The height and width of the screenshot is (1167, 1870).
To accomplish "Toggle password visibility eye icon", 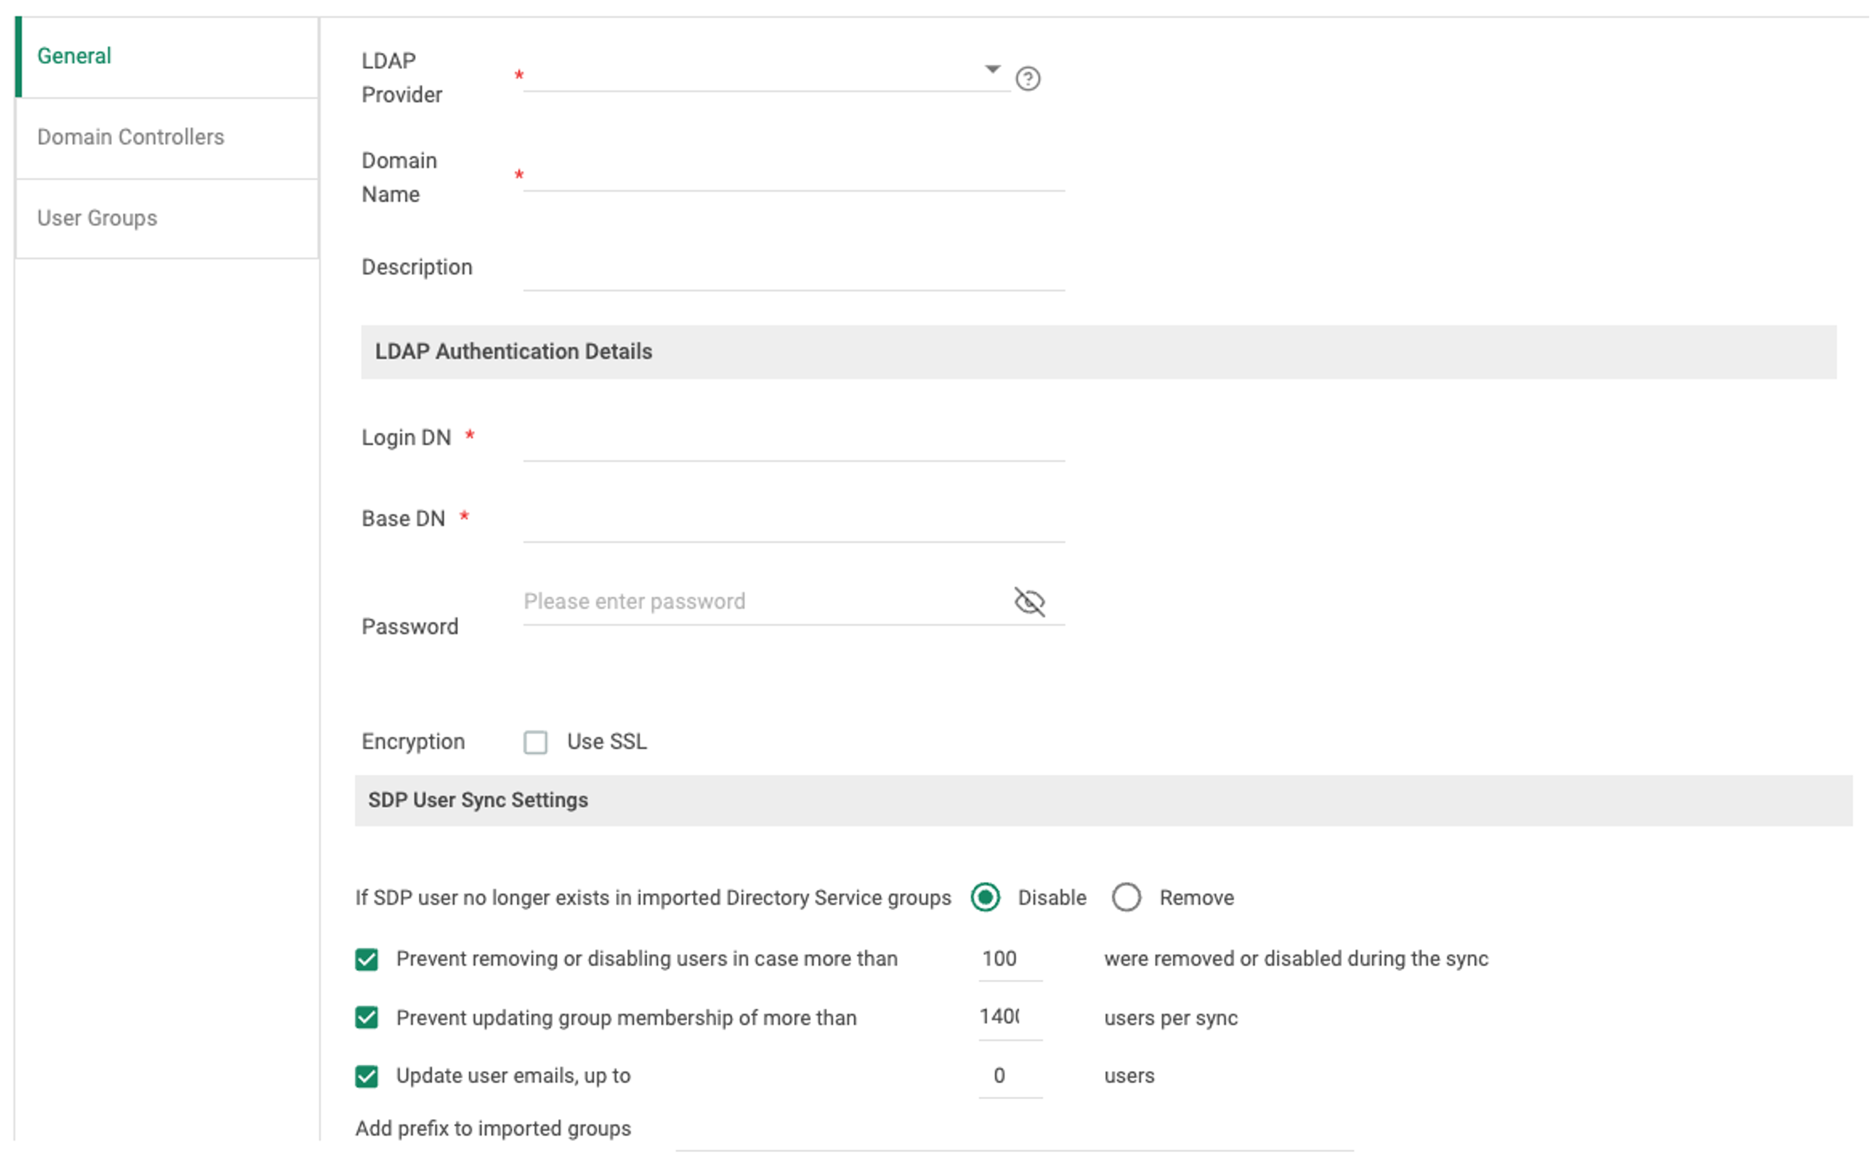I will click(1029, 602).
